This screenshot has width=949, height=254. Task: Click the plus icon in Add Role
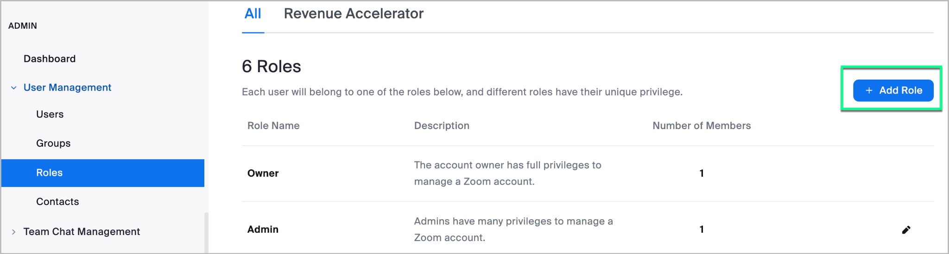(869, 91)
